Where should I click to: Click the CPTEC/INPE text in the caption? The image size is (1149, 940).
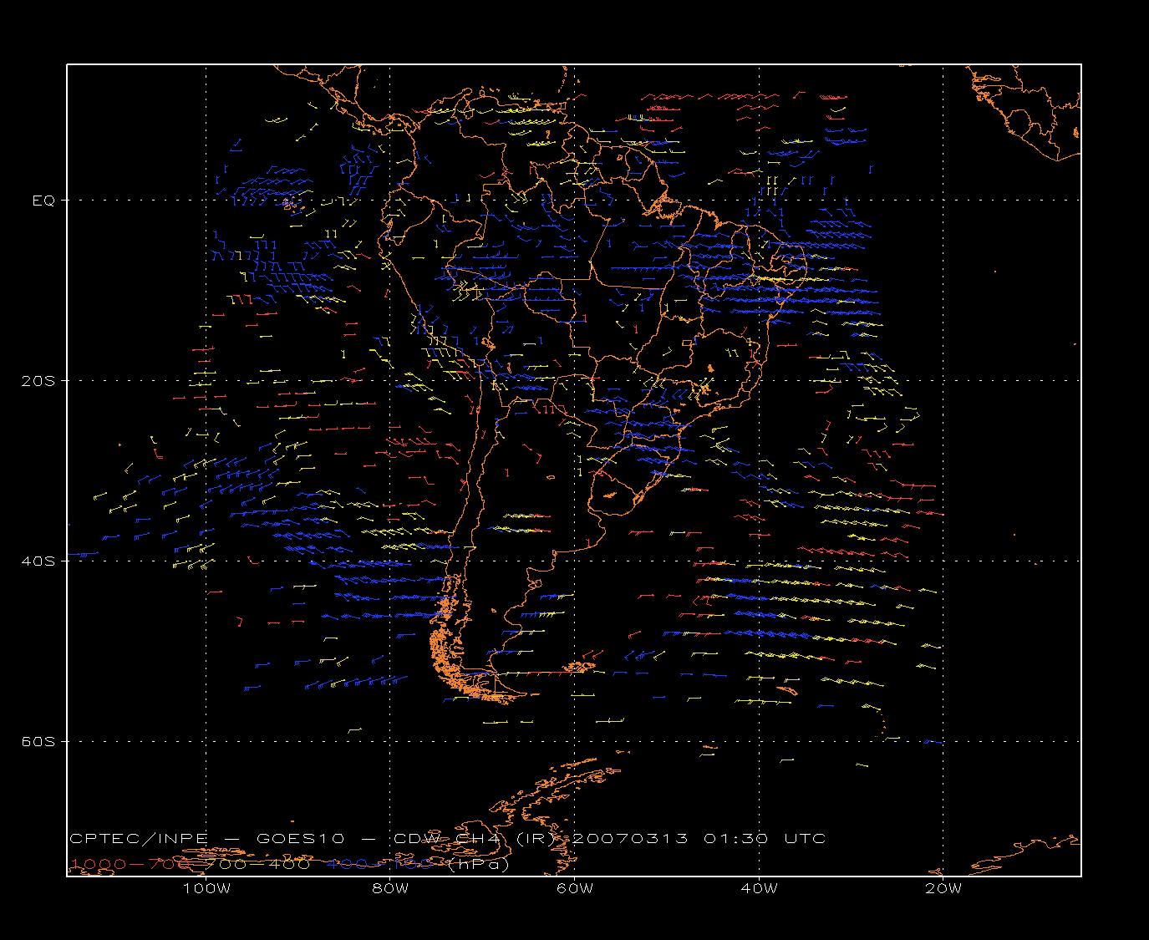pos(139,839)
